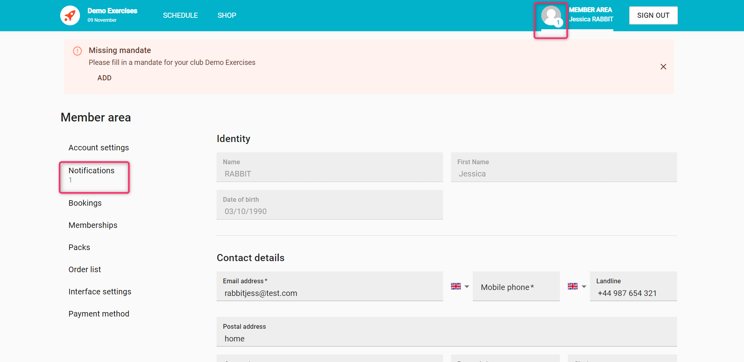Select Account settings in the sidebar
Image resolution: width=744 pixels, height=362 pixels.
click(x=99, y=148)
